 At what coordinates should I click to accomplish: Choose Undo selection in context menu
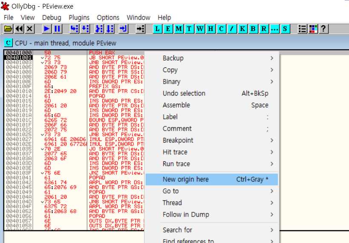pyautogui.click(x=212, y=93)
